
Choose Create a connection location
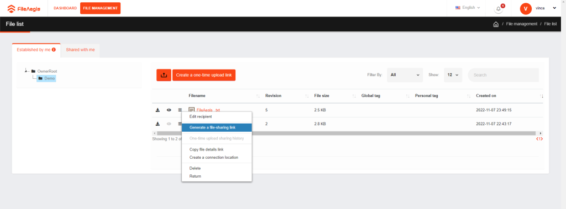point(214,158)
